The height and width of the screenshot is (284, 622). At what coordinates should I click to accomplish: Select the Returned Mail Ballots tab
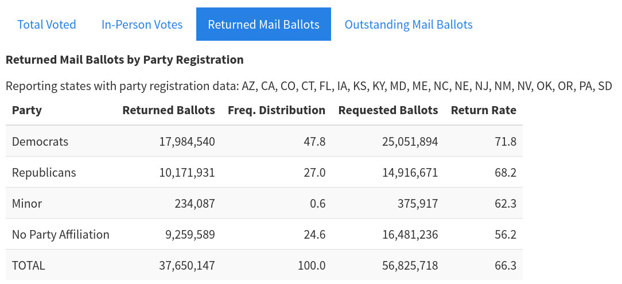263,25
